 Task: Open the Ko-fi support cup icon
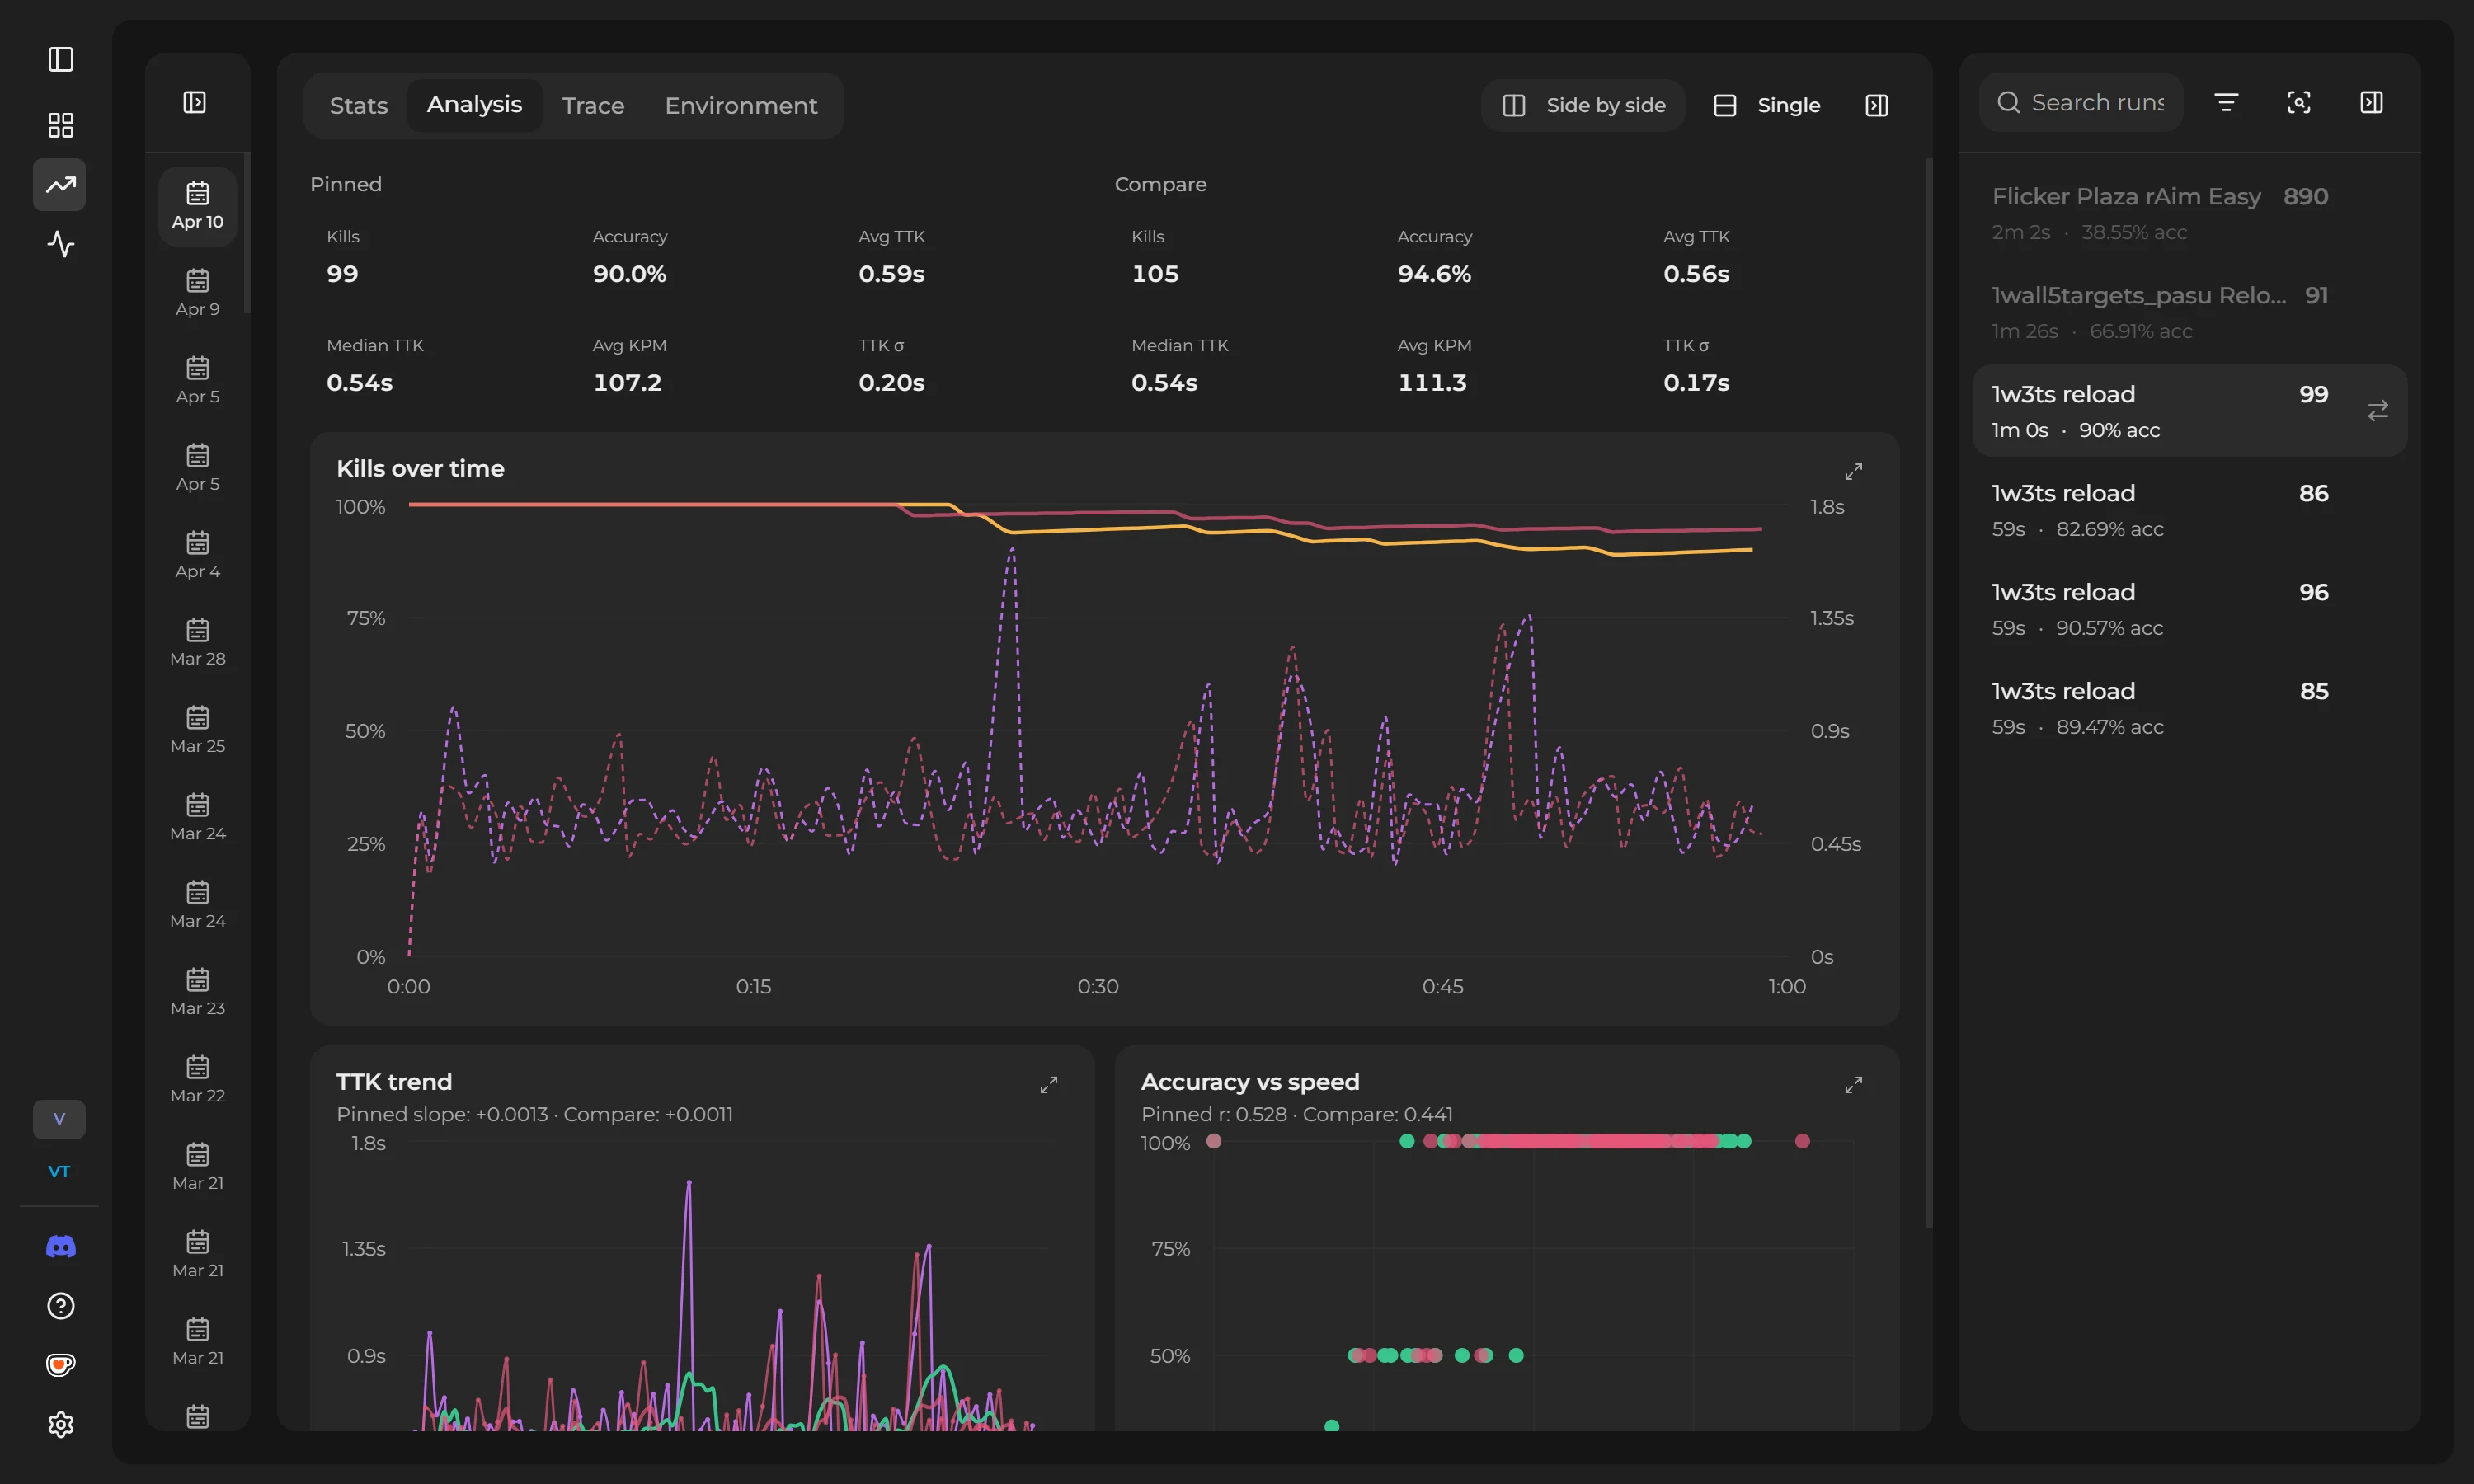[x=60, y=1365]
